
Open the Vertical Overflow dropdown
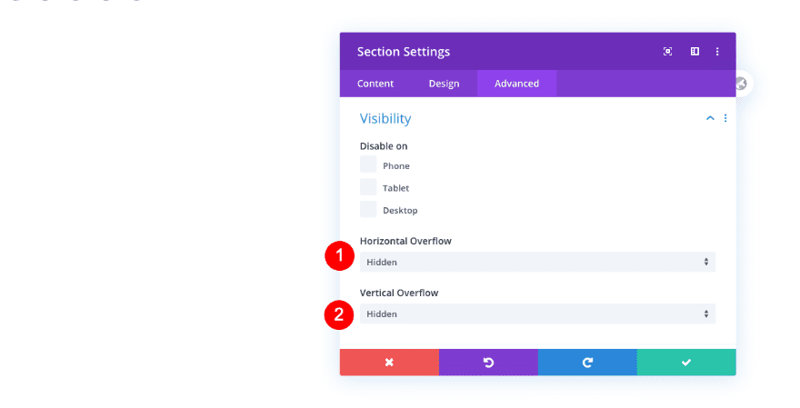[x=537, y=313]
